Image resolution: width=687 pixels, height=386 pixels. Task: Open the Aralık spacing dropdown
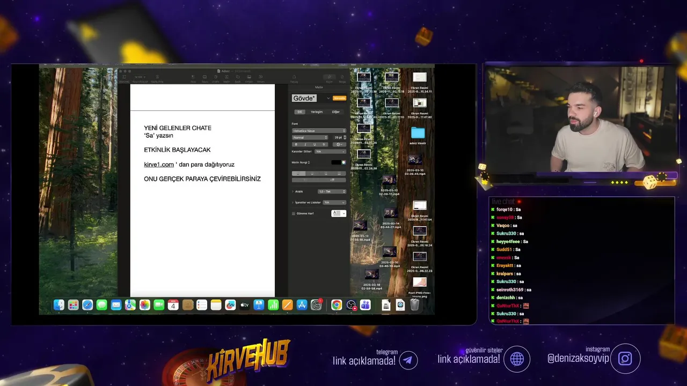(332, 191)
